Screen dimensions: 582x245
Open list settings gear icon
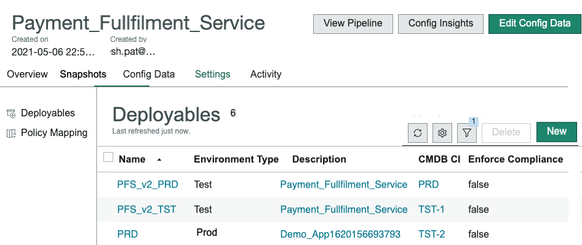[x=442, y=133]
